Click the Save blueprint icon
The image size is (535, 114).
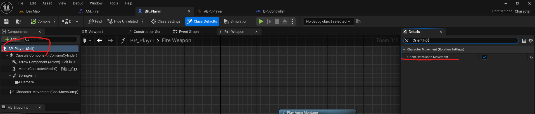(x=6, y=21)
